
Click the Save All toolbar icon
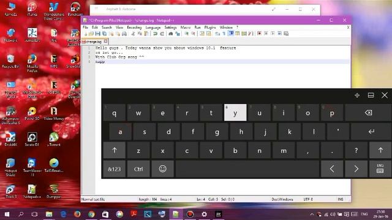pyautogui.click(x=105, y=34)
